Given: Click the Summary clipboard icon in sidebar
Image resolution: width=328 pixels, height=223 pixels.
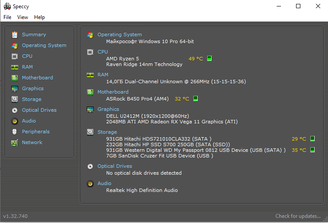Looking at the screenshot, I should coord(15,35).
